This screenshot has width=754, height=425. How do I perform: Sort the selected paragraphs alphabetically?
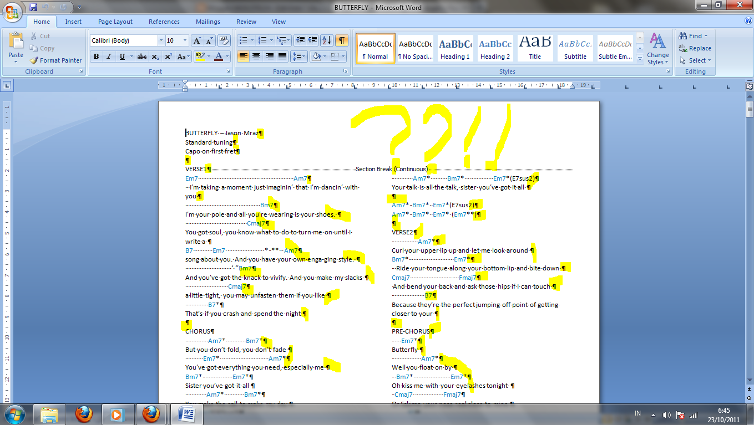point(327,40)
